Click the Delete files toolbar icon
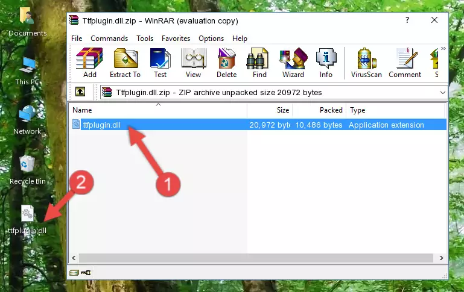 coord(227,63)
